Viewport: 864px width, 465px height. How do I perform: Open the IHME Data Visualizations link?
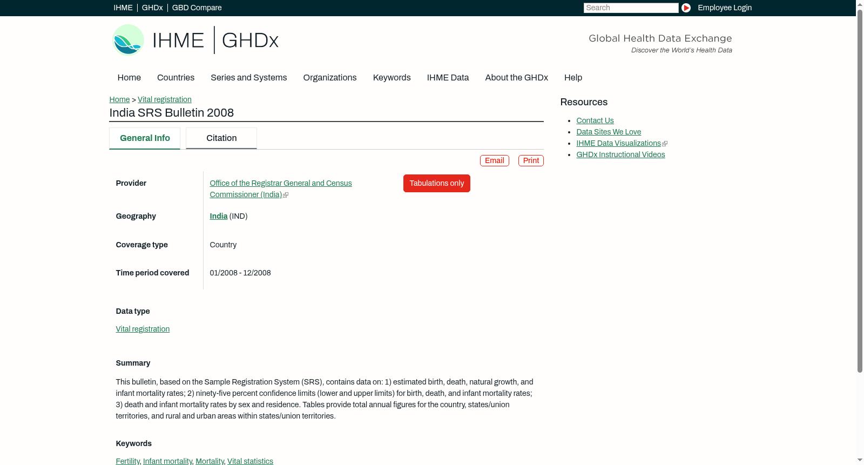tap(618, 143)
